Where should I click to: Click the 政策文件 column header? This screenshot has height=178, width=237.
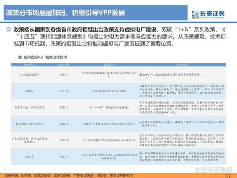point(106,64)
